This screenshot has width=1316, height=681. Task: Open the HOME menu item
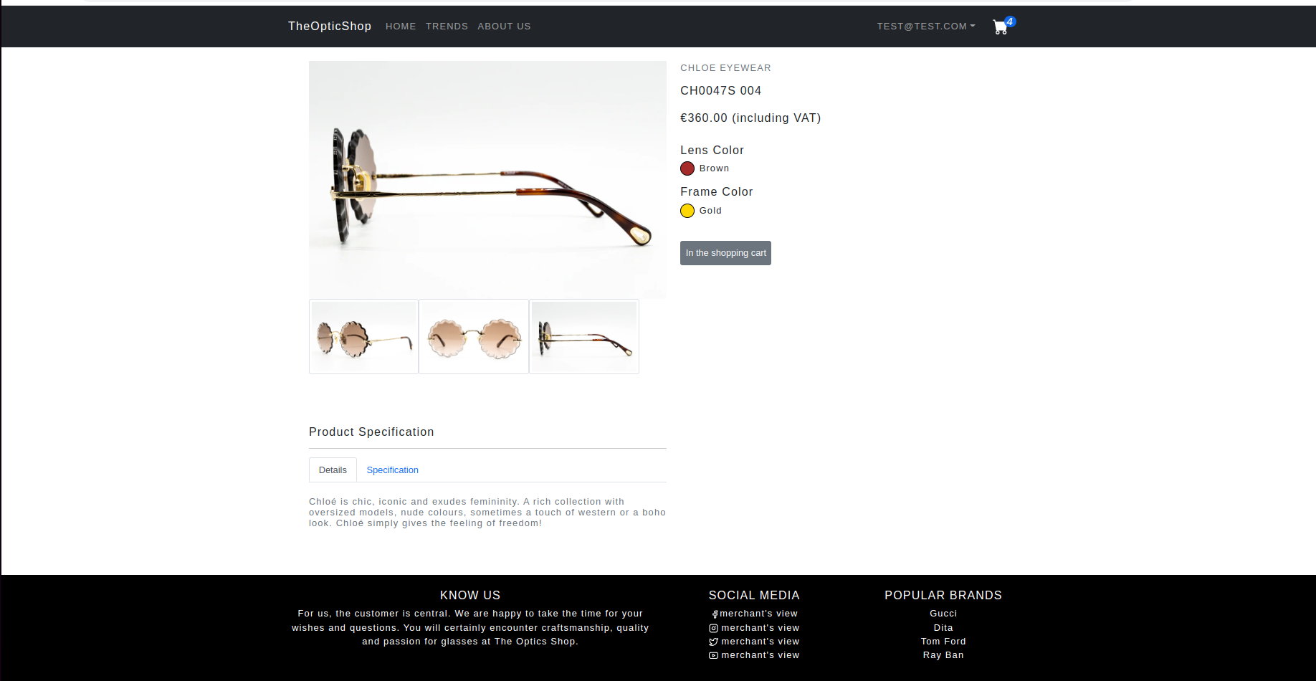[x=401, y=27]
